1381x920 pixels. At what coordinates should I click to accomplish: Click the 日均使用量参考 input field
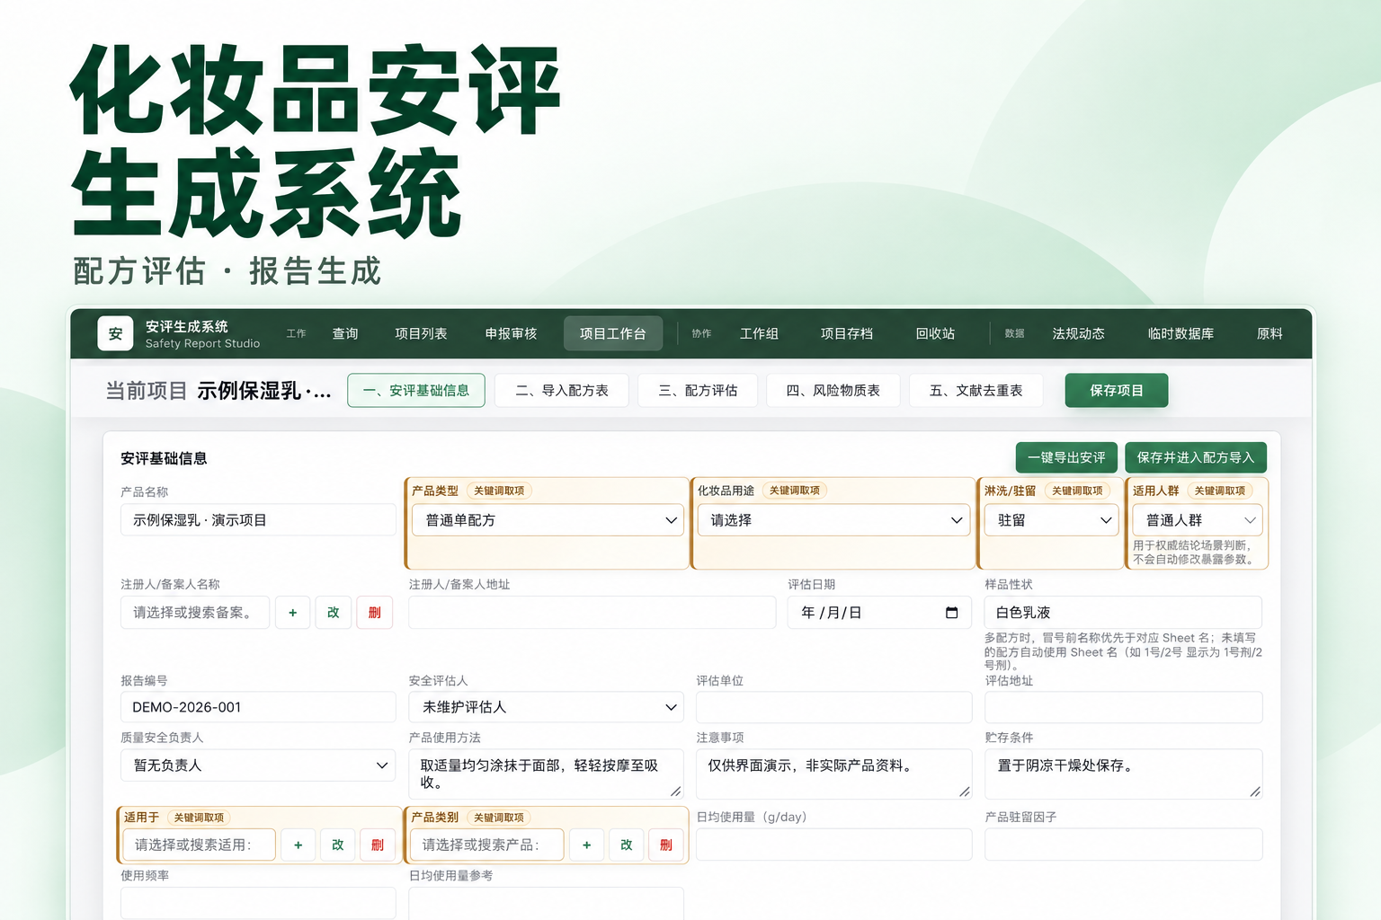coord(547,903)
